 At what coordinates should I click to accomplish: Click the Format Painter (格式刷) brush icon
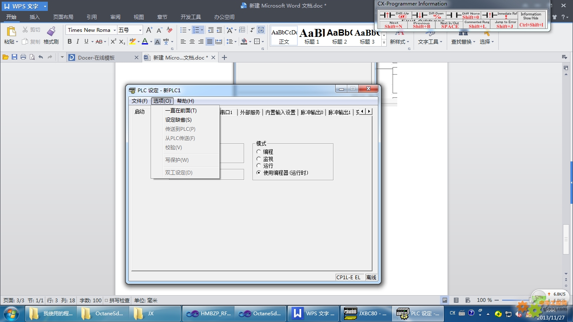(x=51, y=31)
